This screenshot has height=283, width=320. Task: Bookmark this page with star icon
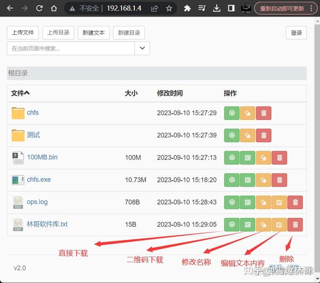click(169, 9)
